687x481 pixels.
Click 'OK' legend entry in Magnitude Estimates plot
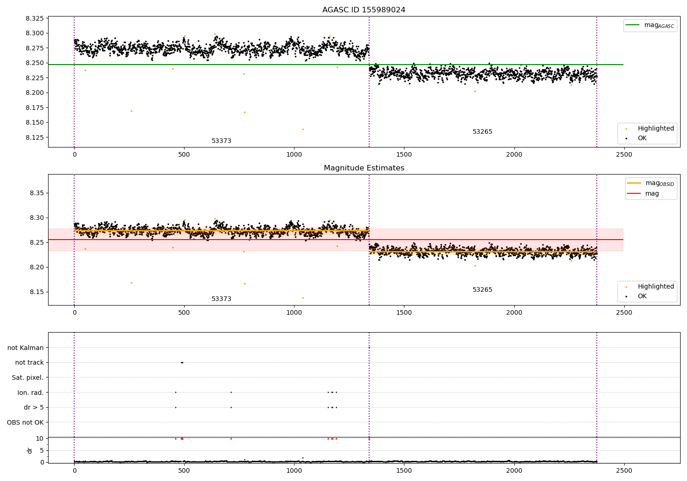point(637,296)
